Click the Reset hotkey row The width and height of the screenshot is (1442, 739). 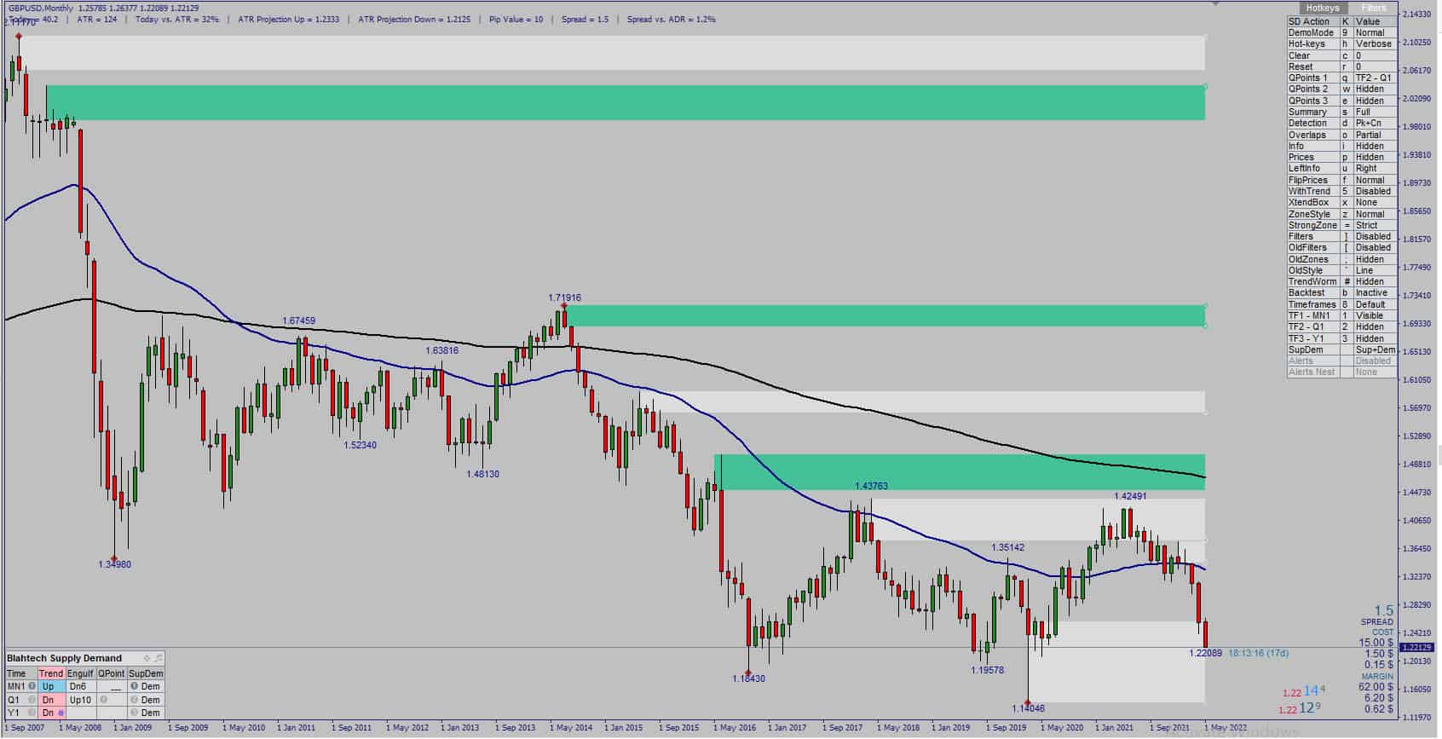[1341, 66]
